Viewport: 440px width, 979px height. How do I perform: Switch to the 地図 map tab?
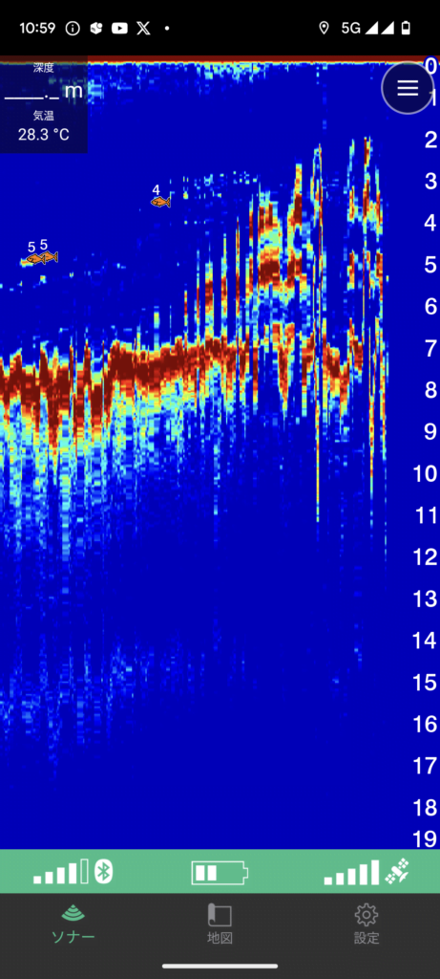(x=220, y=924)
